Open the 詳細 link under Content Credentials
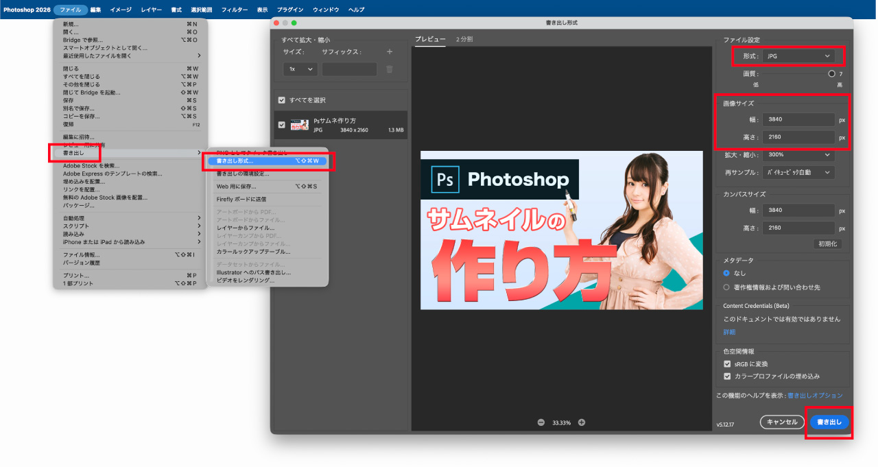The image size is (878, 467). (729, 332)
